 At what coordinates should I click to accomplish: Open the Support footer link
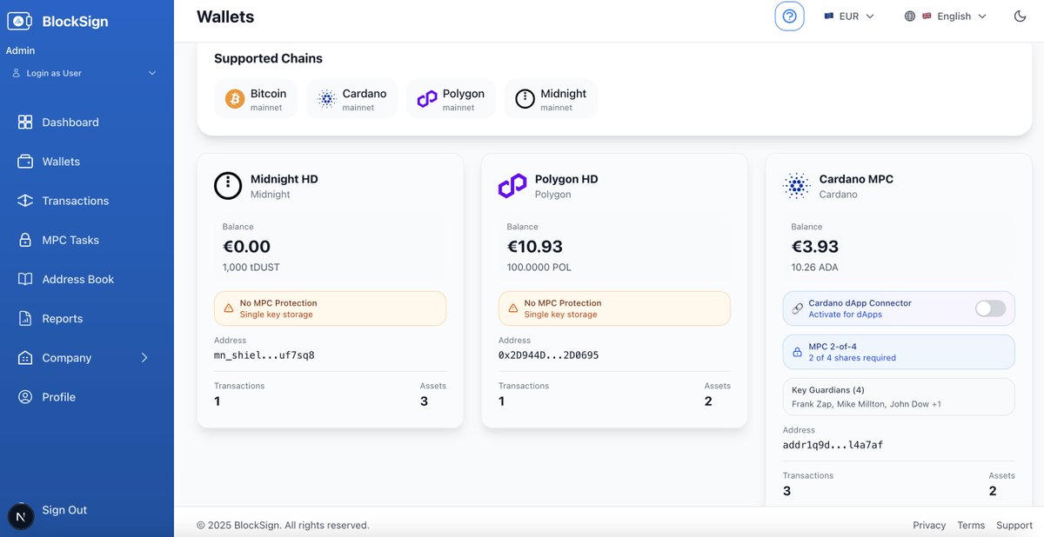(x=1014, y=525)
